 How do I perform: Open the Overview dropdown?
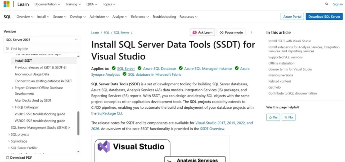click(x=25, y=17)
